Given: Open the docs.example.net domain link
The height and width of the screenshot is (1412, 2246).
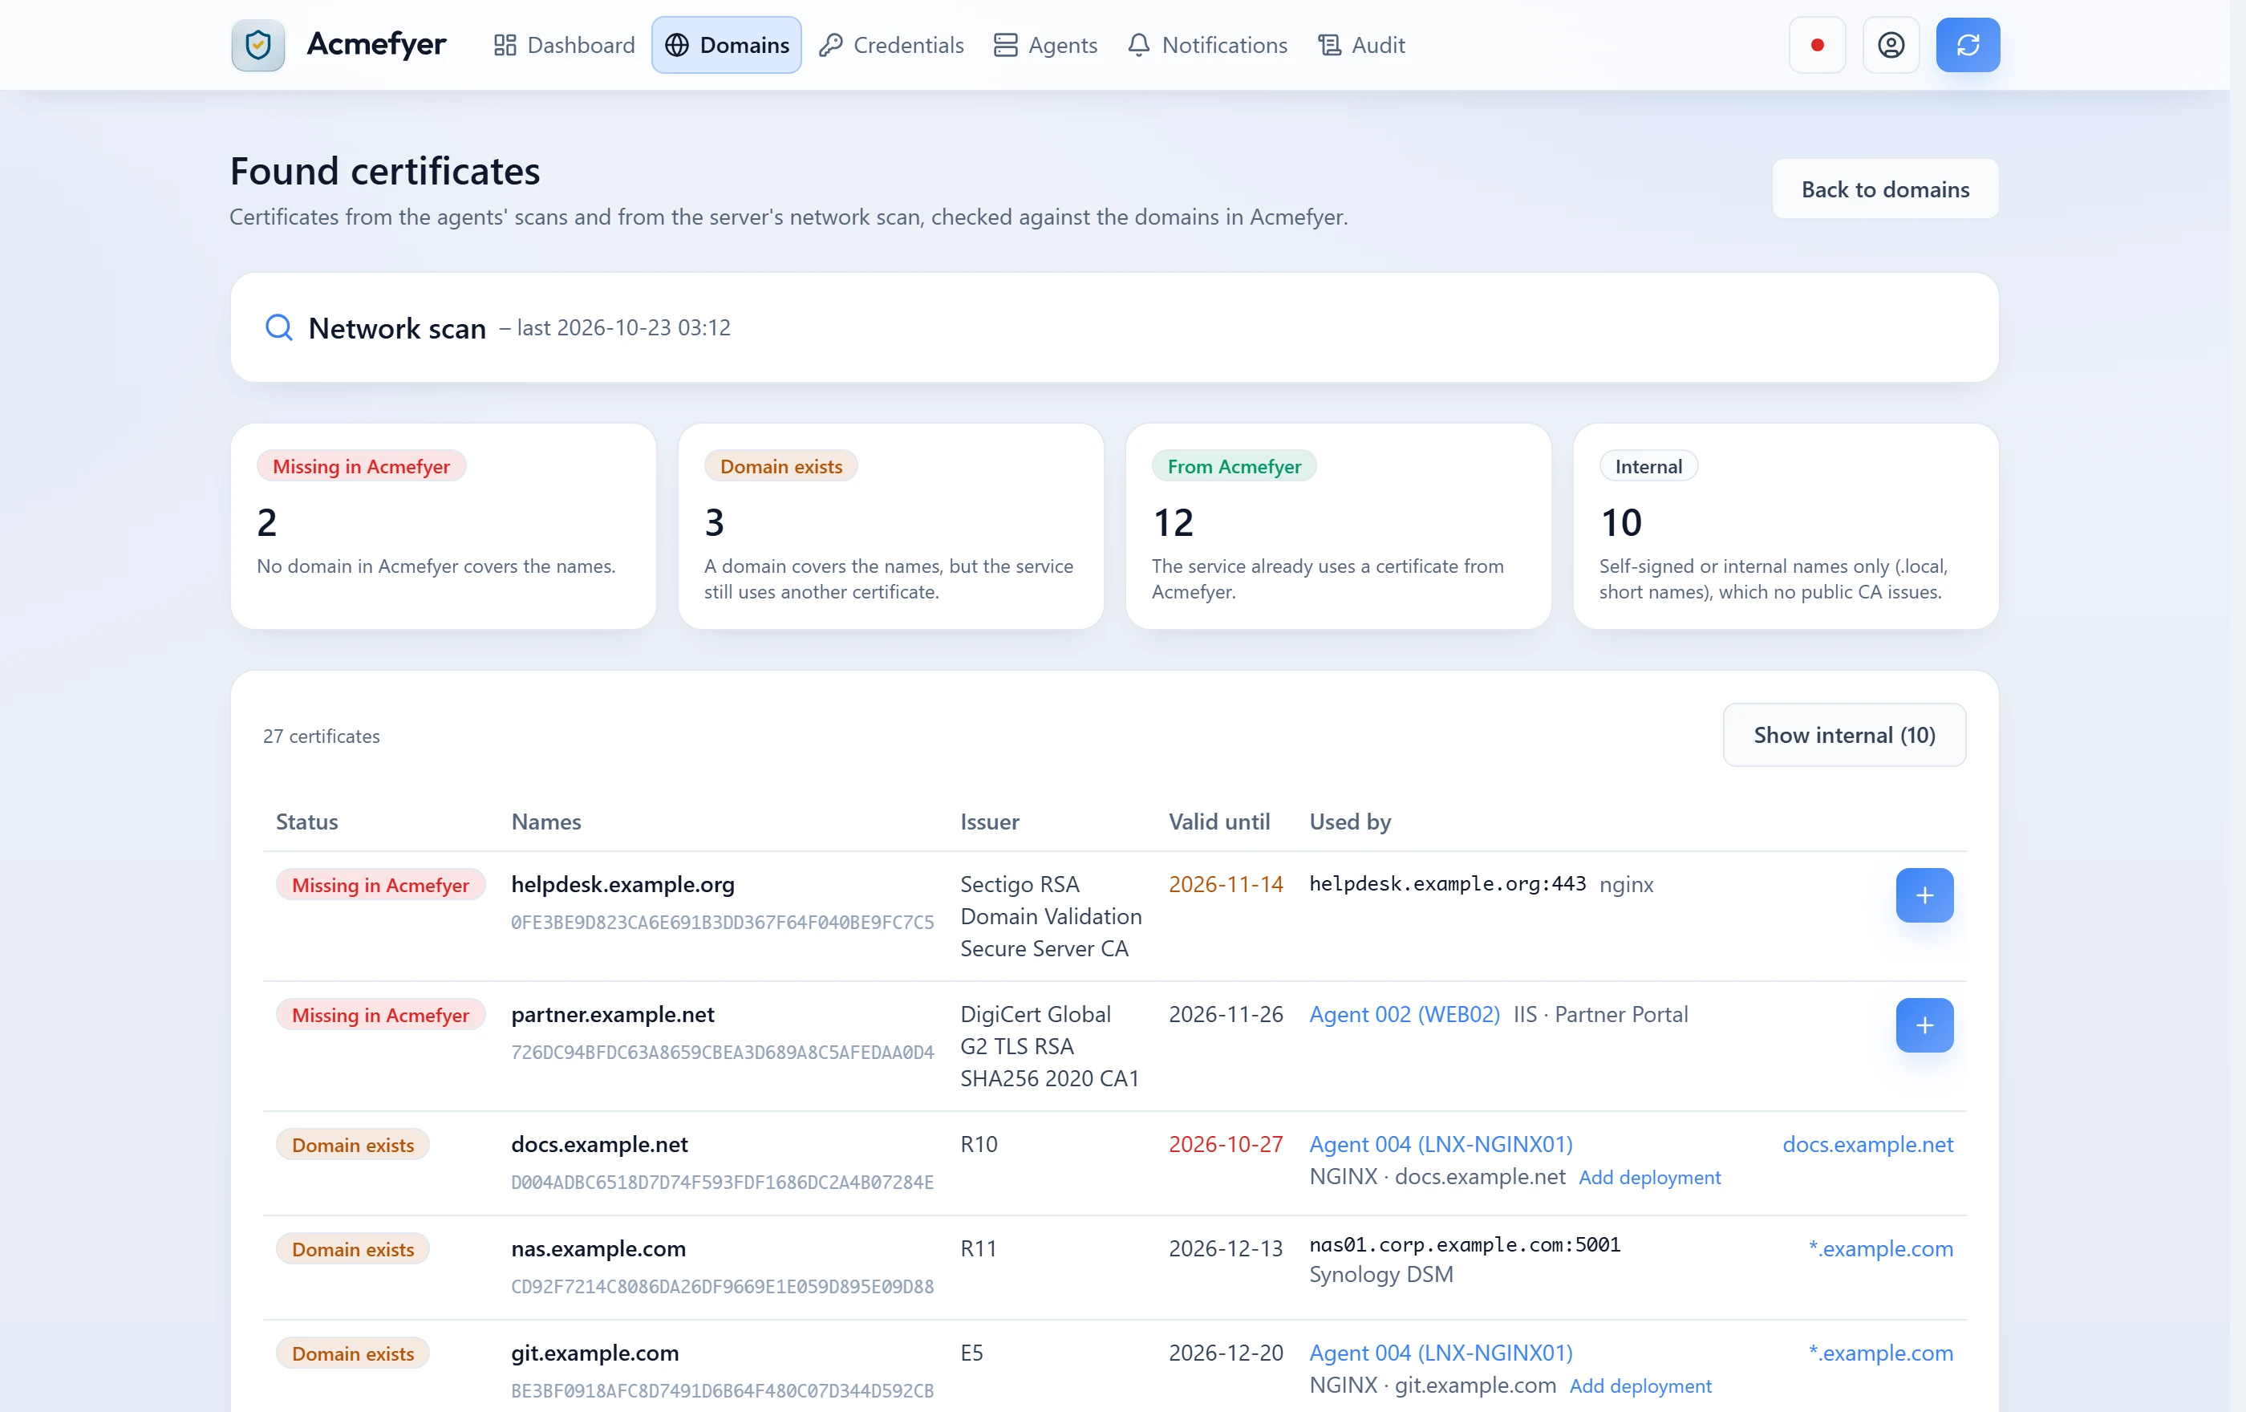Looking at the screenshot, I should (1867, 1144).
